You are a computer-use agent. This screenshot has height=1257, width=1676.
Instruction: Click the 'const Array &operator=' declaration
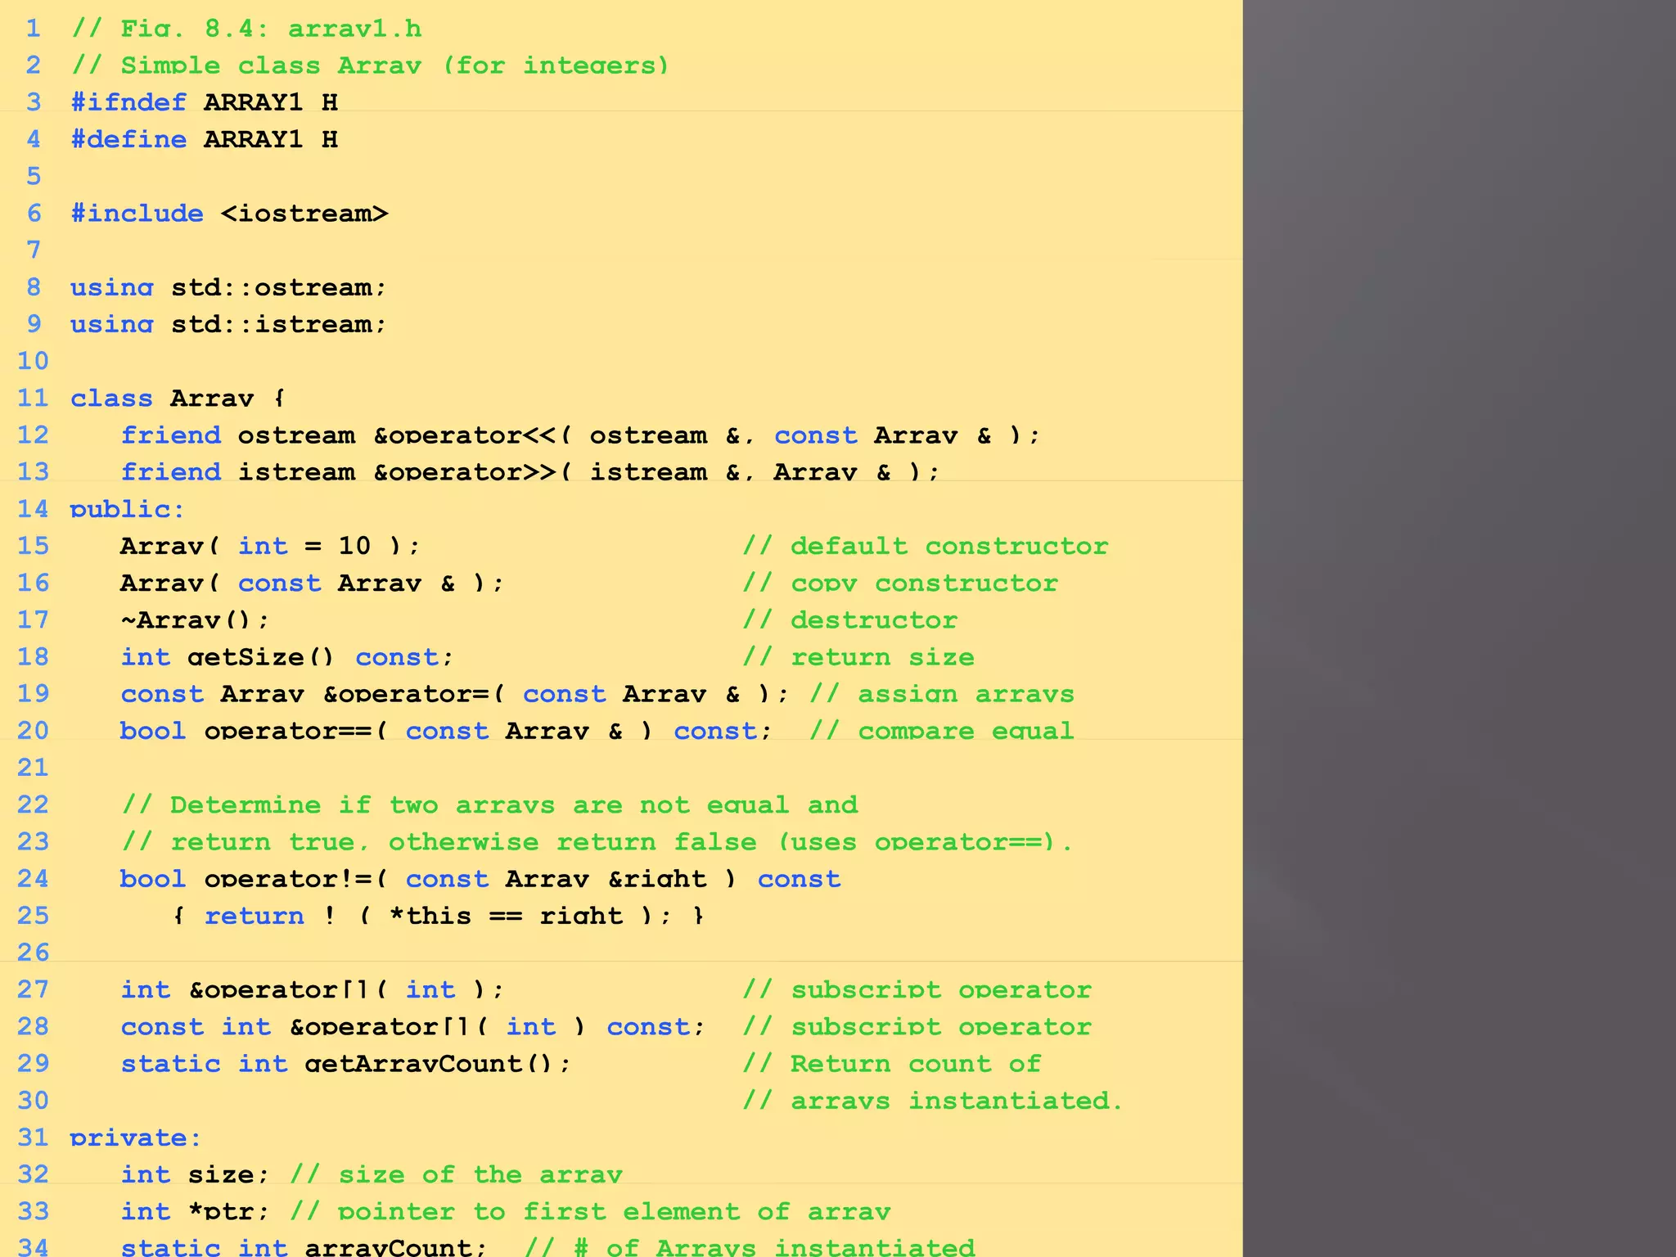[x=455, y=694]
